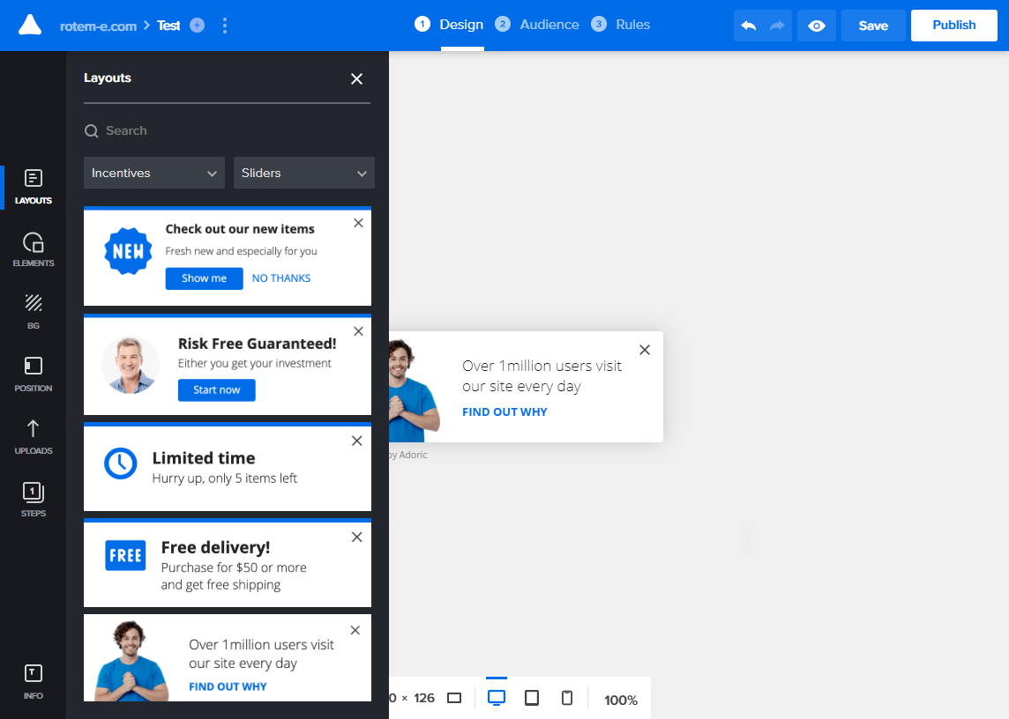
Task: Click the FREE badge icon
Action: 125,556
